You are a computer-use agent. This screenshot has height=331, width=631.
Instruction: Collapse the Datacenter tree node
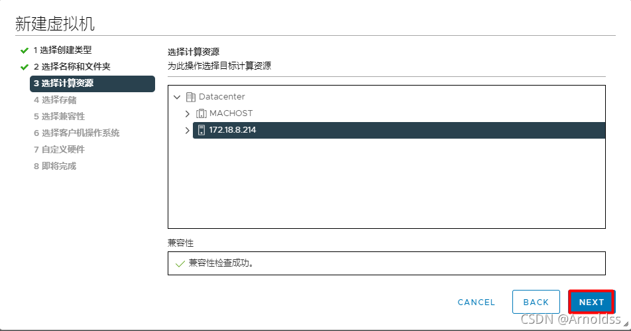click(177, 97)
